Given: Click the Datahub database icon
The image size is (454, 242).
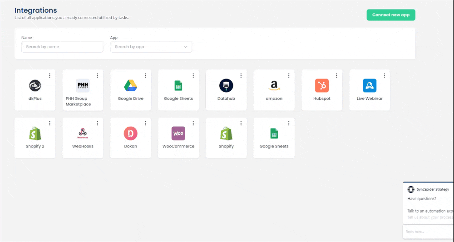Looking at the screenshot, I should [x=226, y=85].
